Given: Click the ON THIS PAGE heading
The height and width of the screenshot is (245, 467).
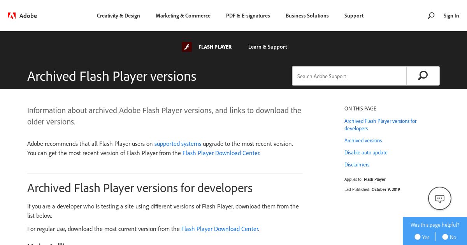Looking at the screenshot, I should [x=360, y=108].
